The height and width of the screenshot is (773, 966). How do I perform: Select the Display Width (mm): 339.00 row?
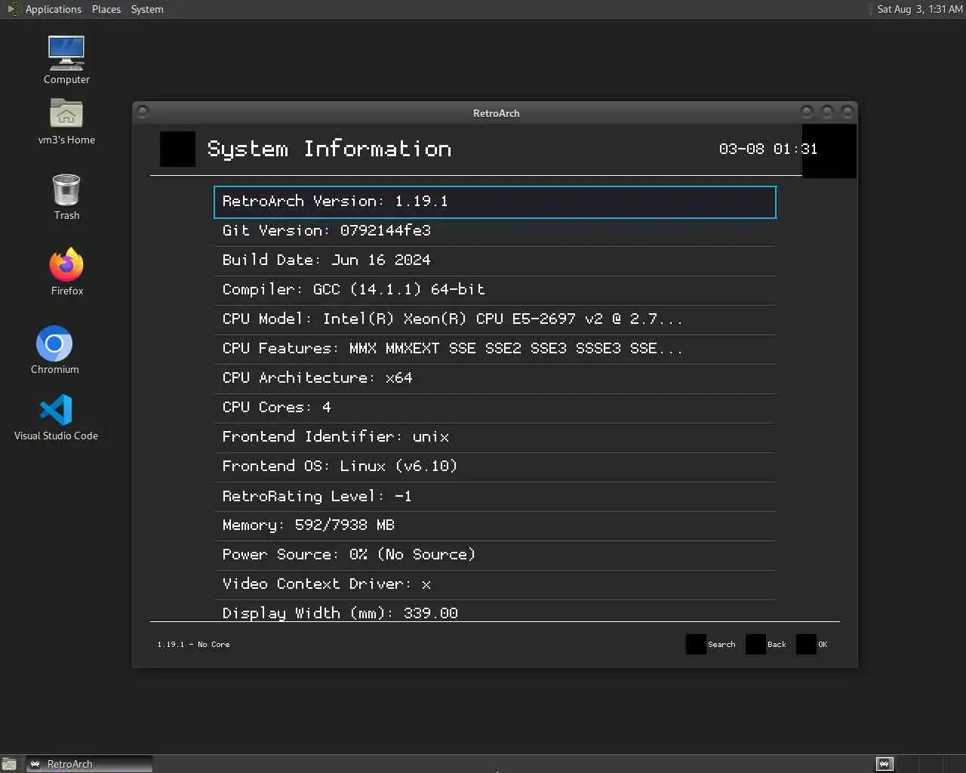point(495,611)
